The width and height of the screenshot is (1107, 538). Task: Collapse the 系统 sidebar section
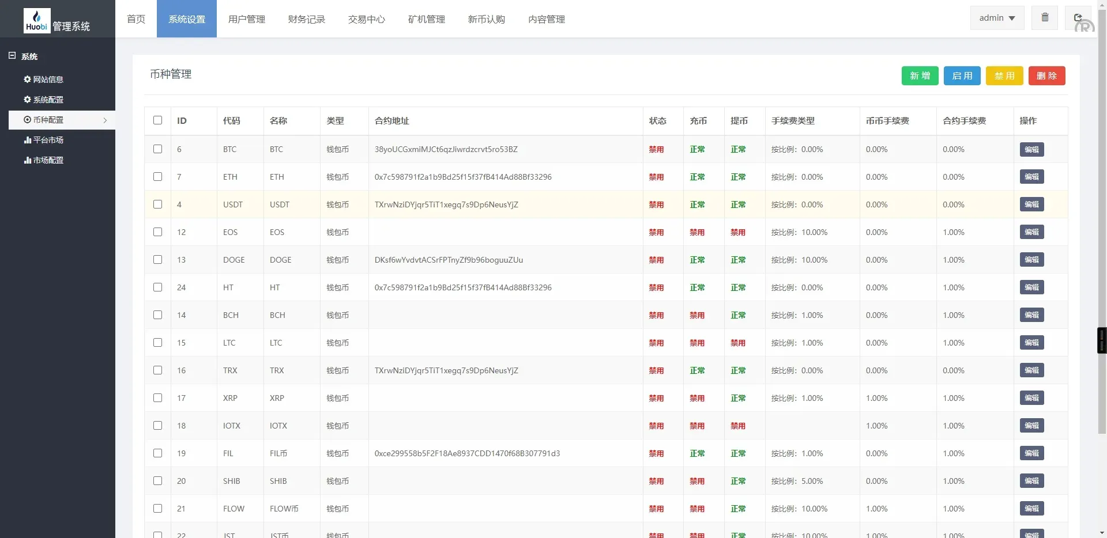click(x=11, y=55)
